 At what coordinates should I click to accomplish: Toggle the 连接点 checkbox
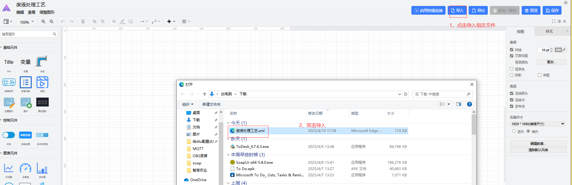(512, 100)
